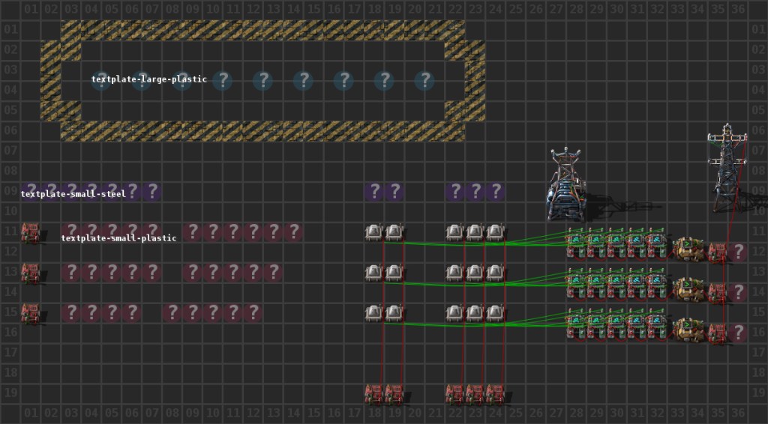Viewport: 768px width, 424px height.
Task: Click unknown entity at column 36, row 16
Action: (738, 333)
